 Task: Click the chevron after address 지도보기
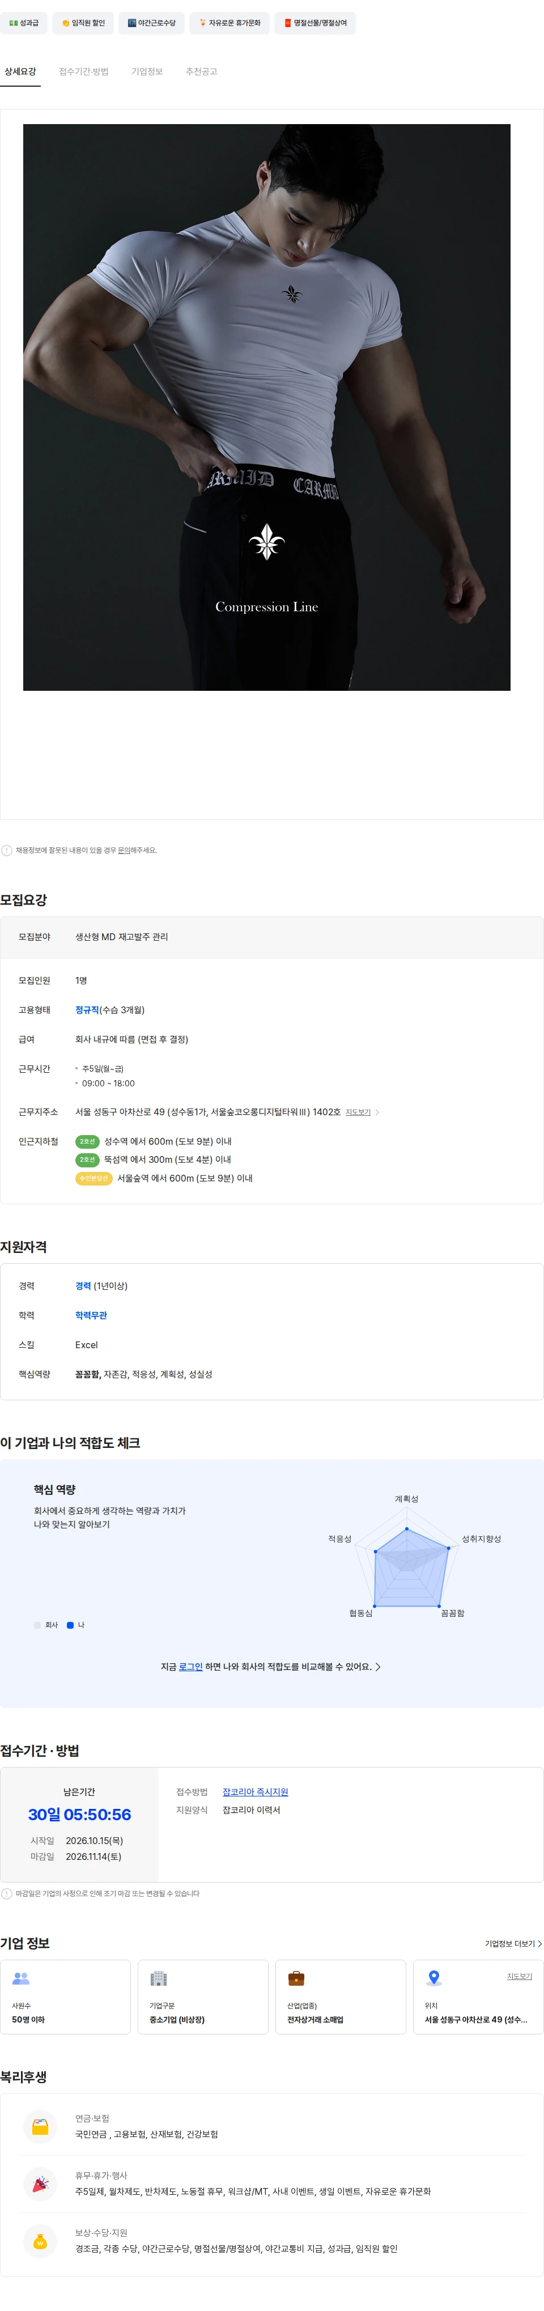click(377, 1112)
